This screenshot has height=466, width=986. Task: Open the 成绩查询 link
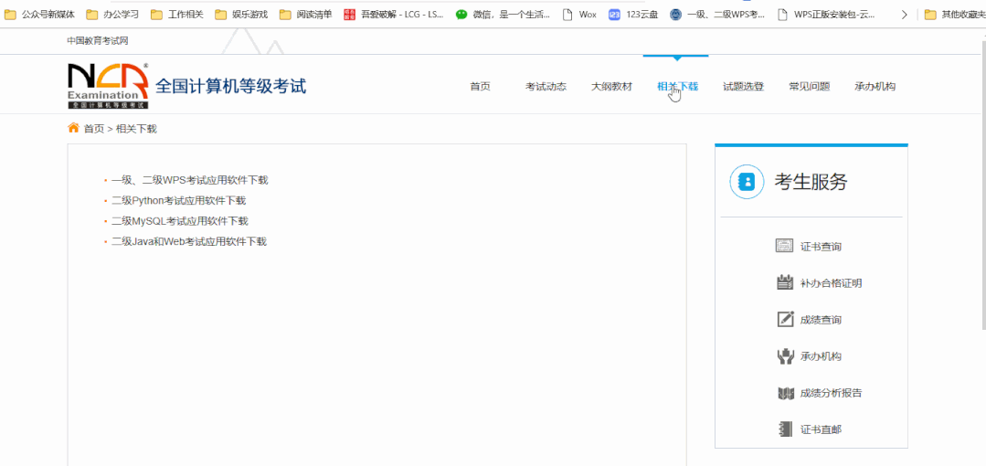821,320
